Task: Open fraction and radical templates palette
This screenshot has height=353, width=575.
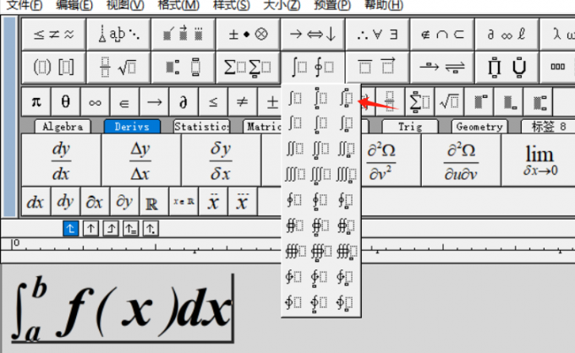Action: (x=118, y=68)
